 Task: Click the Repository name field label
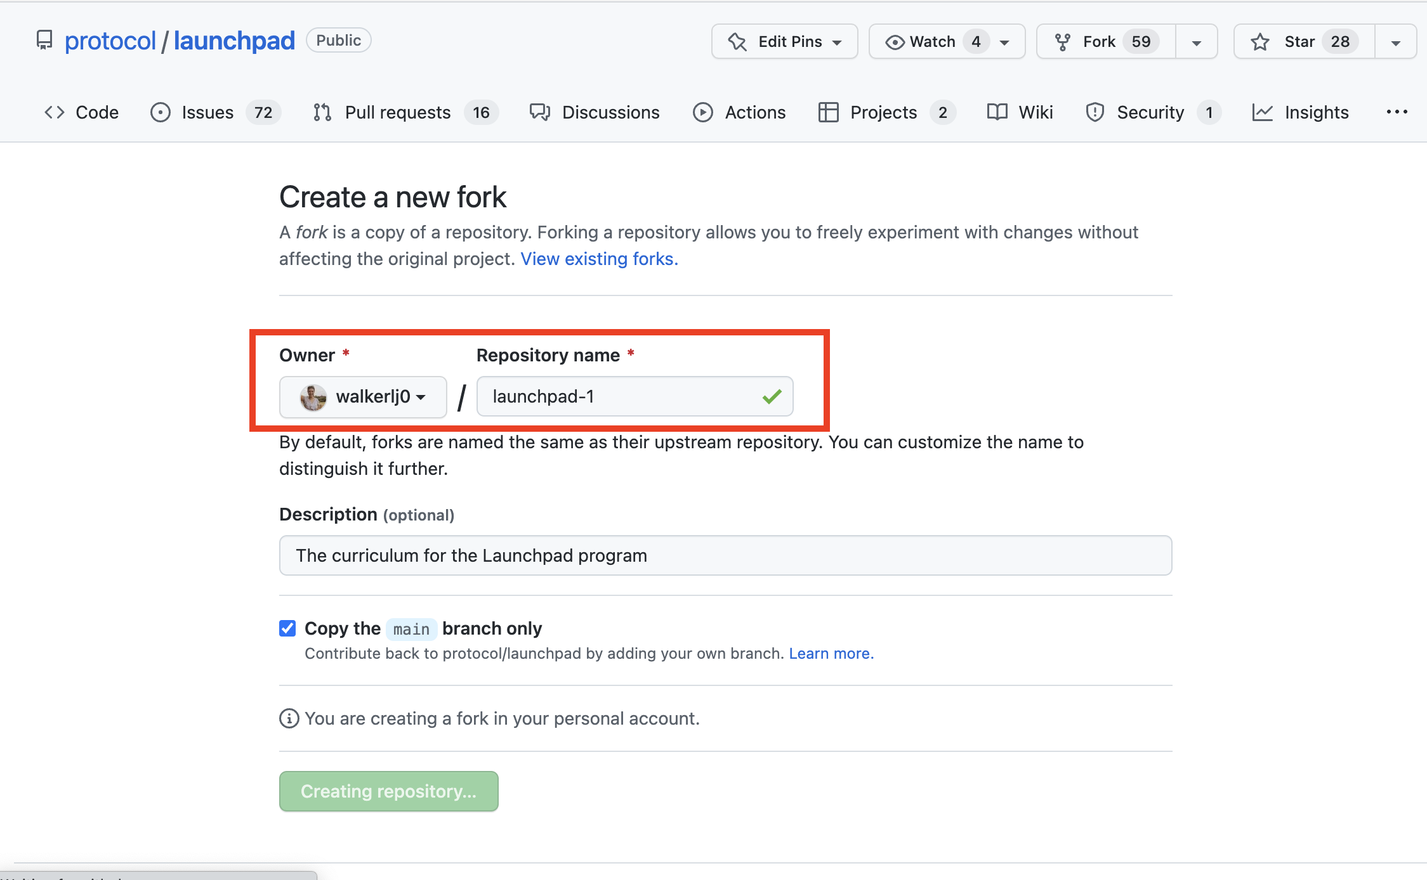coord(548,355)
